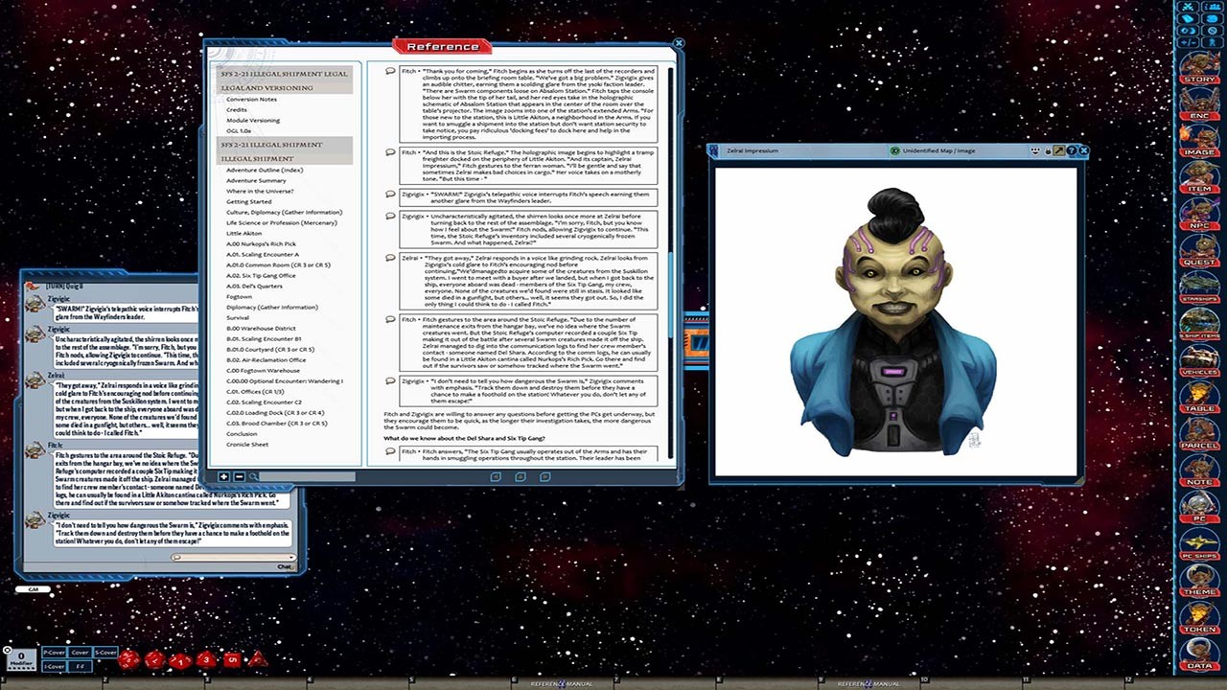Click previous page icon at Reference bottom

pyautogui.click(x=496, y=476)
